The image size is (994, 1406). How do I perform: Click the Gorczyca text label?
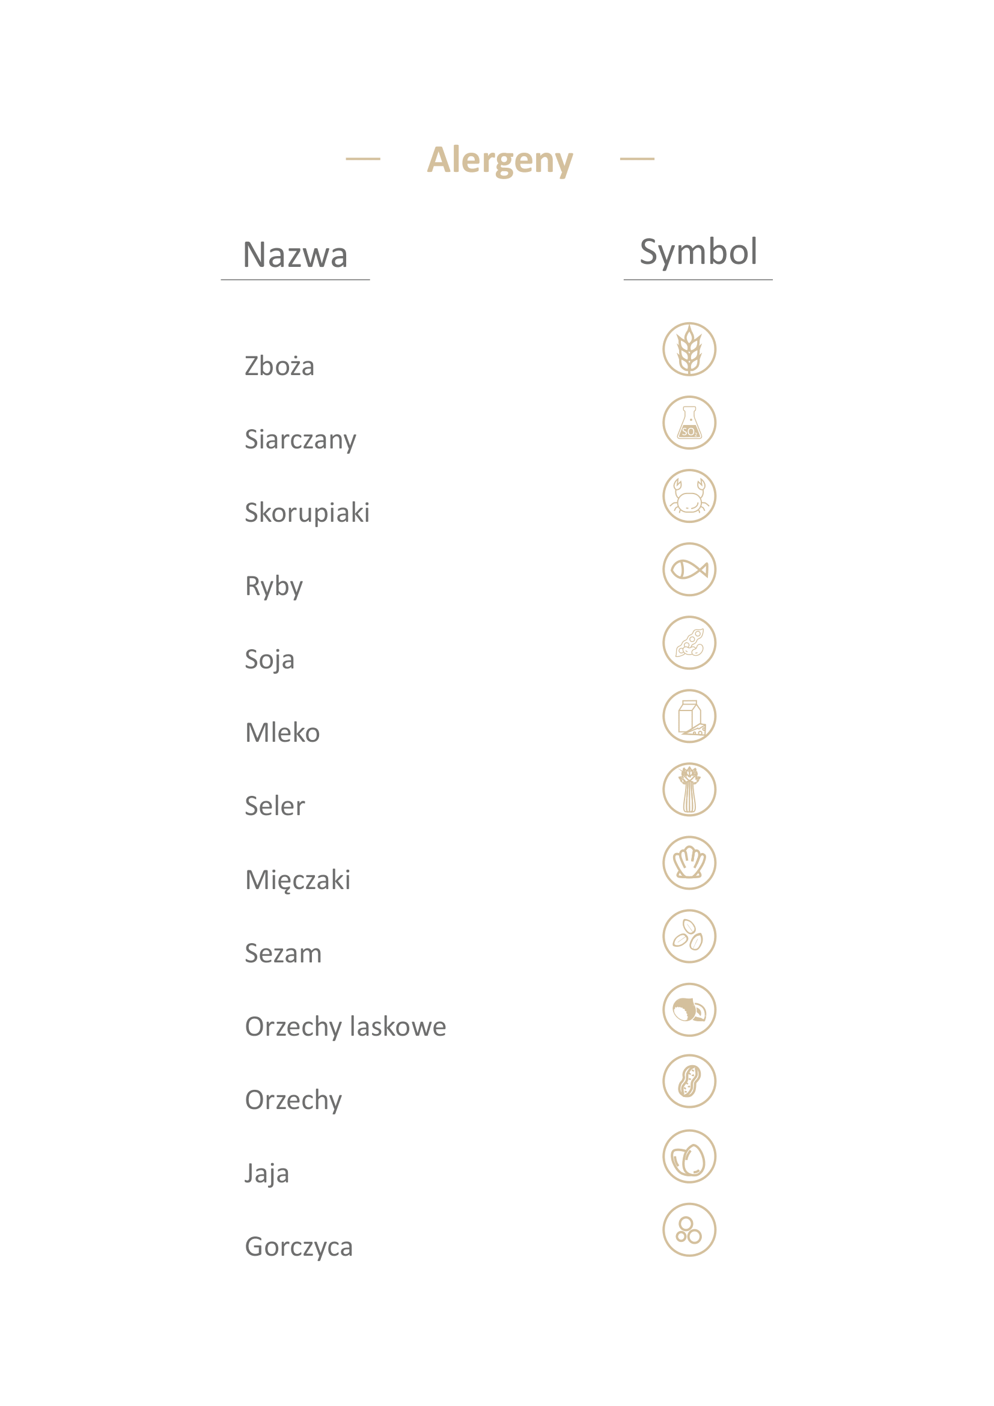299,1247
